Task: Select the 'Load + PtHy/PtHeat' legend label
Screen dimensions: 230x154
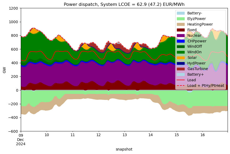Action: (206, 86)
